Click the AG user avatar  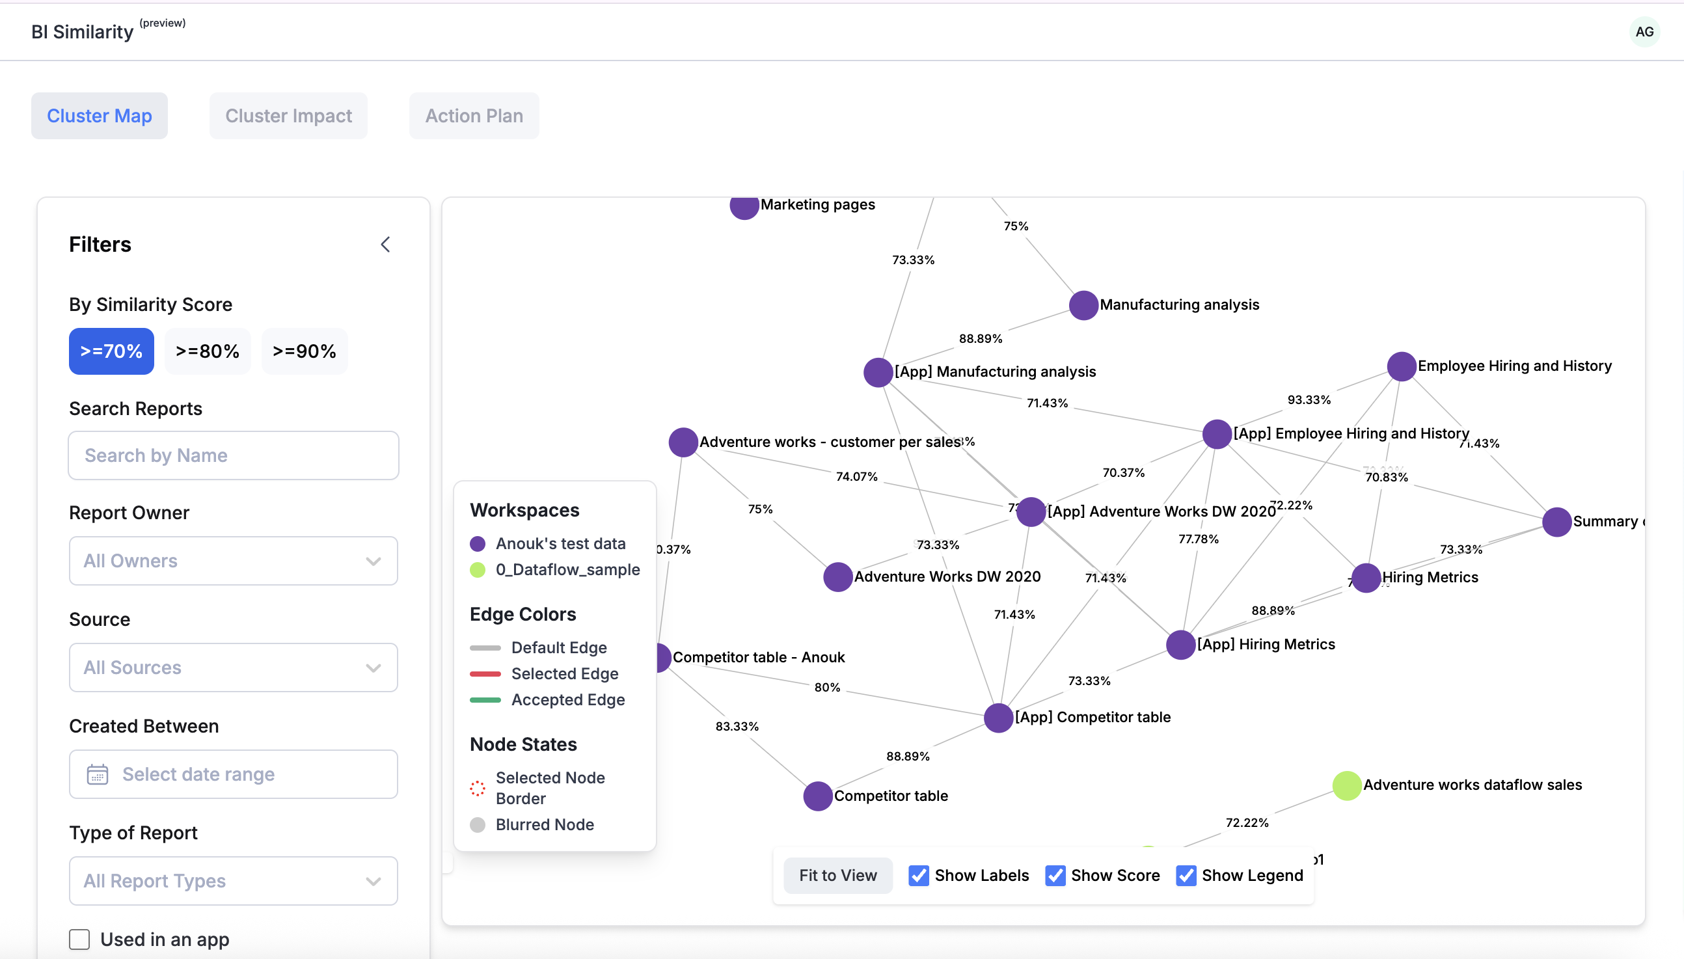1644,32
